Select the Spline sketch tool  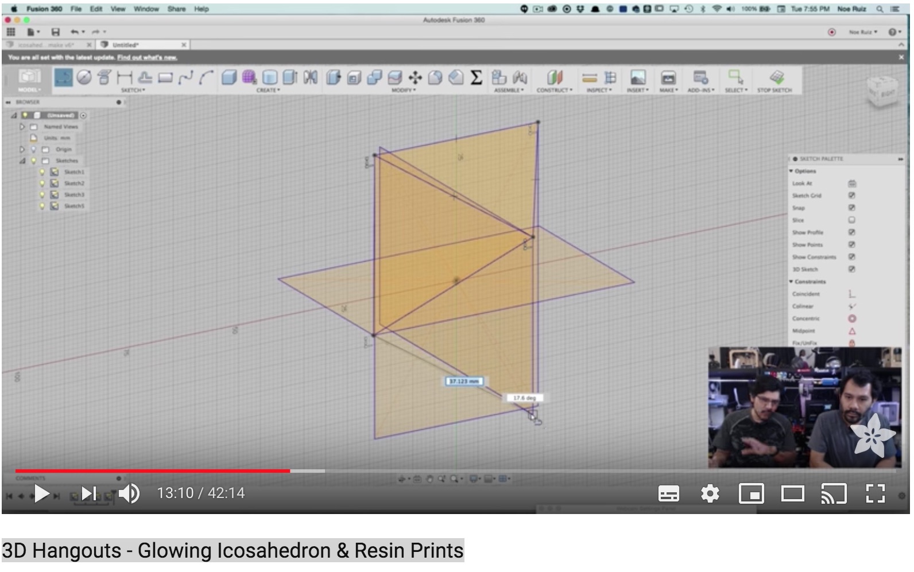point(185,77)
